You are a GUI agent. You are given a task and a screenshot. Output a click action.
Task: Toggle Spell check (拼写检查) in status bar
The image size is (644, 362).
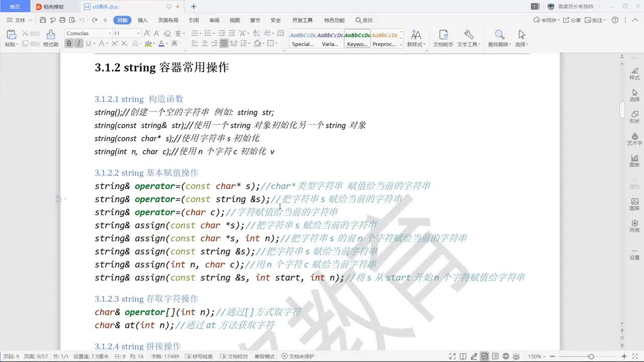tap(199, 356)
